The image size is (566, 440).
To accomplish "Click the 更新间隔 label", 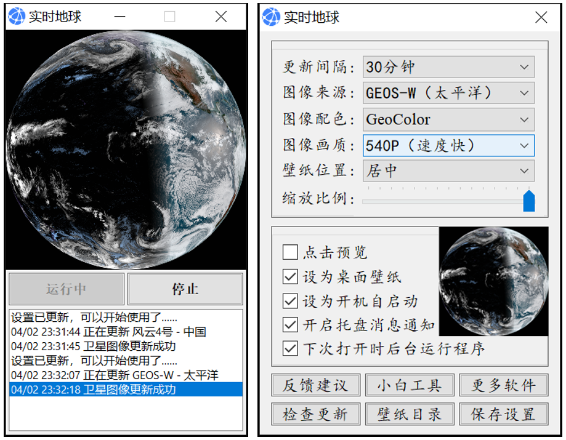I will pyautogui.click(x=319, y=66).
